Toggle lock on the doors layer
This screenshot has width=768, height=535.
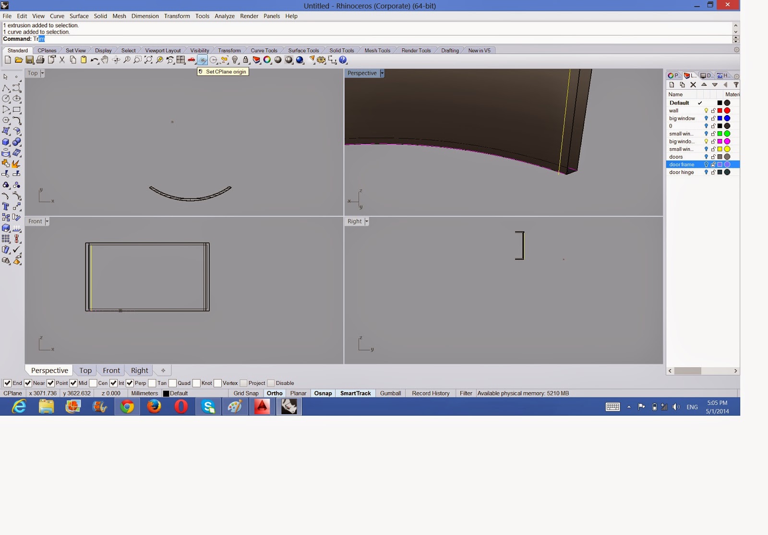pyautogui.click(x=713, y=157)
